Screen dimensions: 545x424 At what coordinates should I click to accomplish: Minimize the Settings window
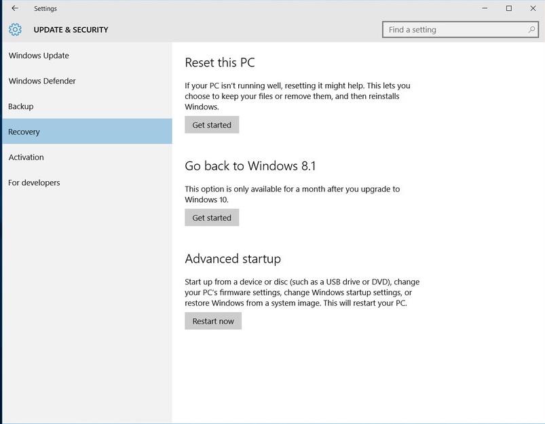485,8
